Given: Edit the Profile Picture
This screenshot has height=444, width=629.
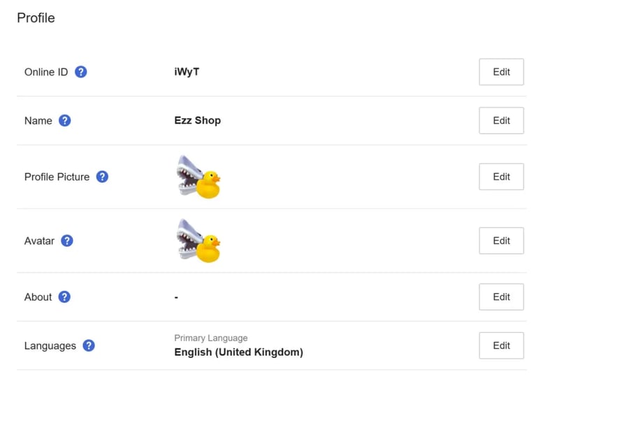Looking at the screenshot, I should click(x=501, y=177).
